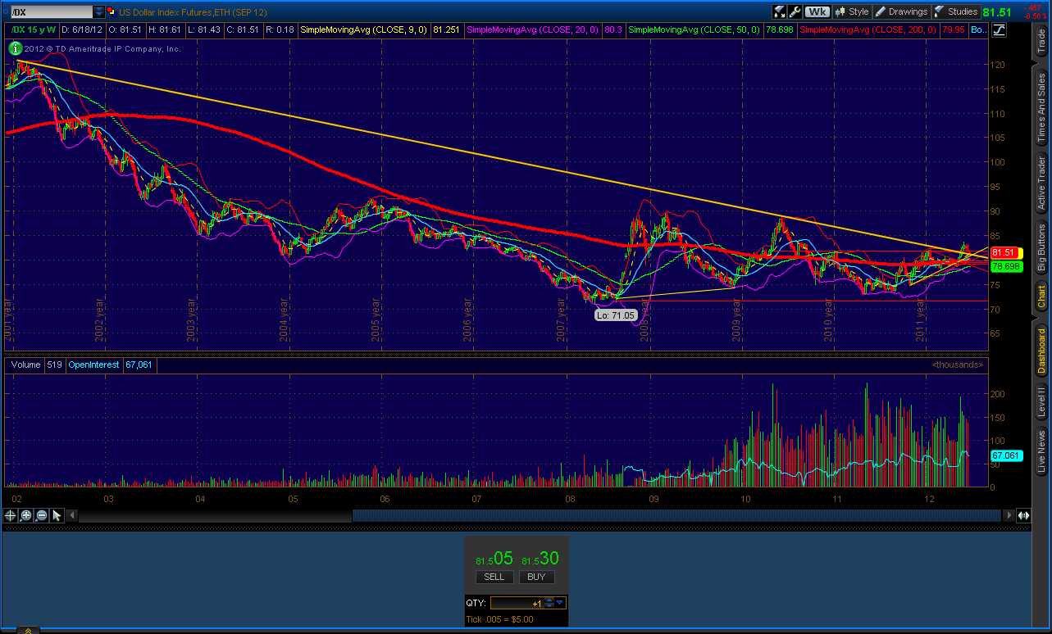The height and width of the screenshot is (634, 1052).
Task: Expand the symbol dropdown beside /DX field
Action: (100, 11)
